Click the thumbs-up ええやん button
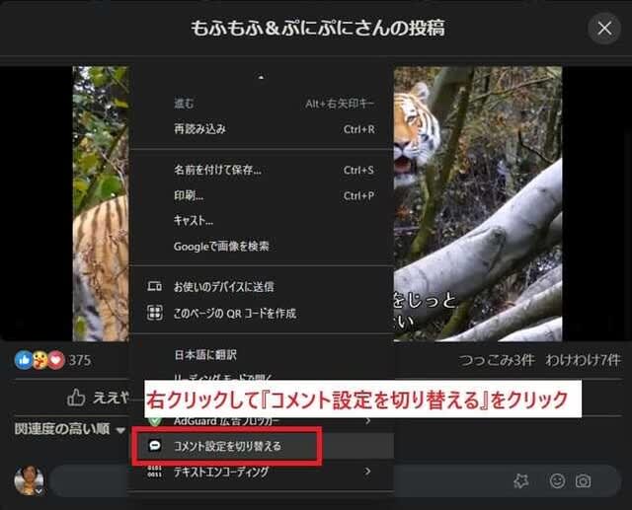Image resolution: width=632 pixels, height=510 pixels. [97, 397]
